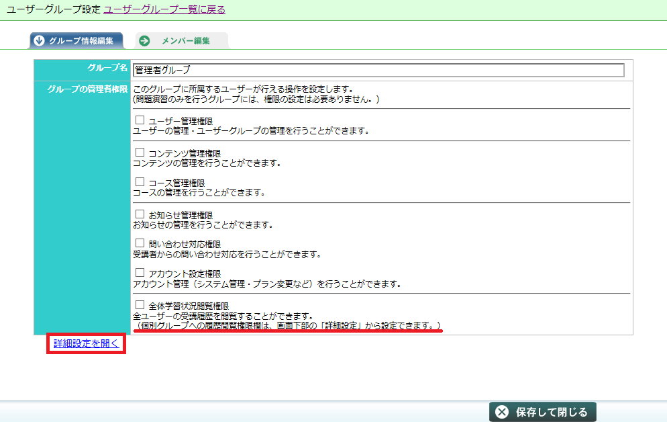The width and height of the screenshot is (667, 422).
Task: Check 全体学習状況閲覧権限 checkbox
Action: (140, 305)
